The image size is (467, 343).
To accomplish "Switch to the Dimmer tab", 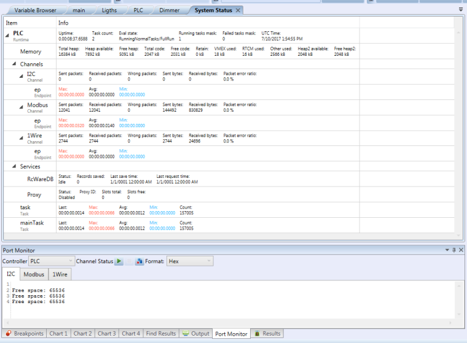I will [x=170, y=10].
